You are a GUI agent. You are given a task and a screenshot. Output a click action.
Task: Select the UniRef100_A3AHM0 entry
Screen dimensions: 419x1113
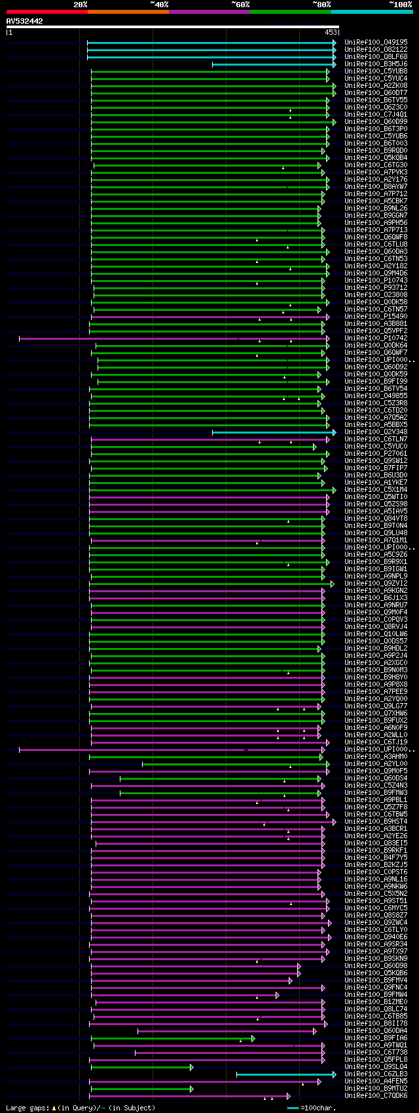click(x=376, y=757)
